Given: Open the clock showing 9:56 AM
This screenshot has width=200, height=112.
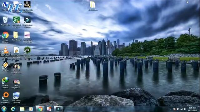Looking at the screenshot, I should [192, 109].
